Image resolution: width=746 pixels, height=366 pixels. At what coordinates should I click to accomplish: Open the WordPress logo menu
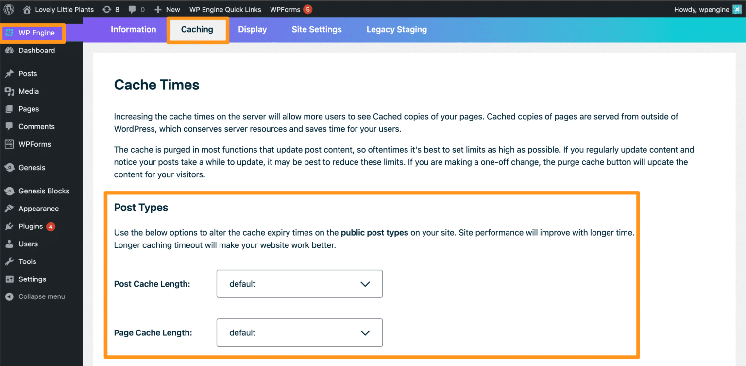pyautogui.click(x=8, y=9)
